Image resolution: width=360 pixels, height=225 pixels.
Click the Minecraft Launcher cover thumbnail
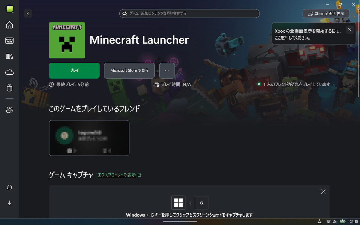pyautogui.click(x=67, y=40)
